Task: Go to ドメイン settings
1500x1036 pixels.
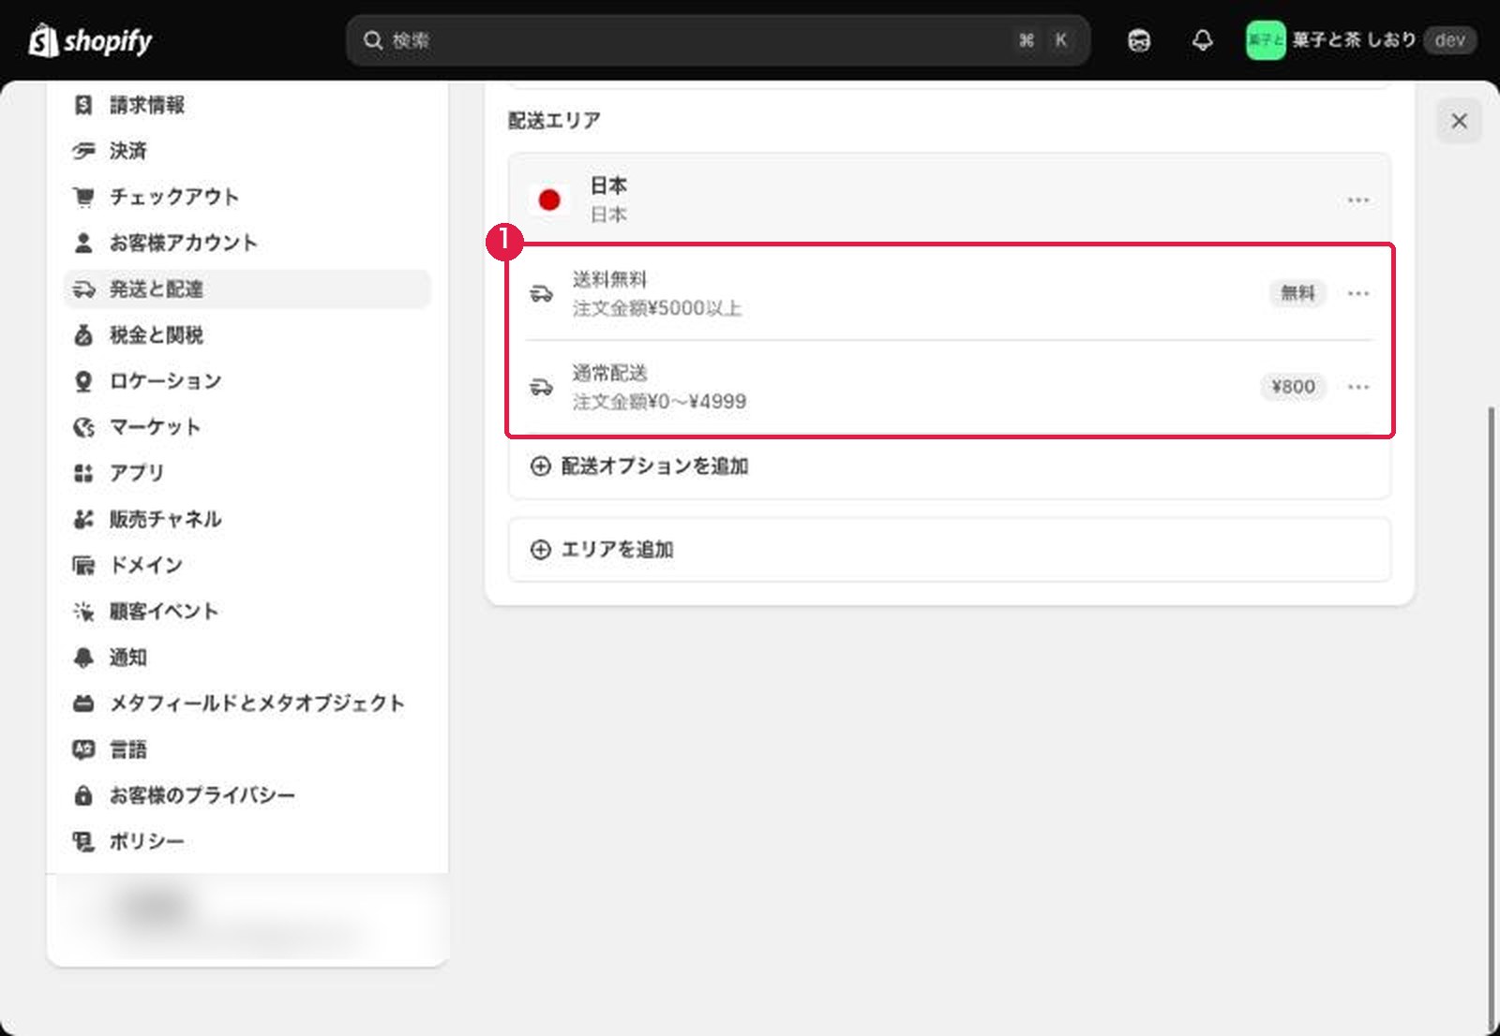Action: coord(247,564)
